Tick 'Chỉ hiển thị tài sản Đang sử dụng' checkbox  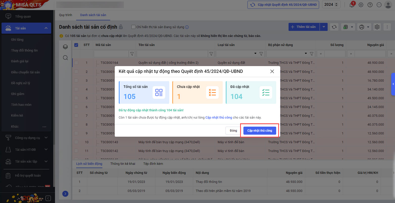[x=134, y=27]
